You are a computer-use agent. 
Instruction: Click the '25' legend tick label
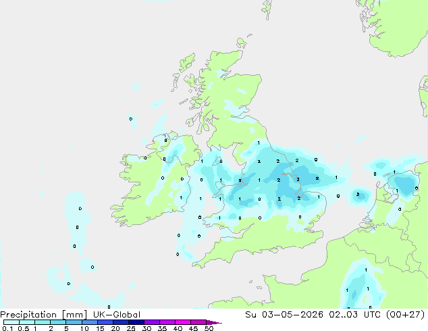131,328
